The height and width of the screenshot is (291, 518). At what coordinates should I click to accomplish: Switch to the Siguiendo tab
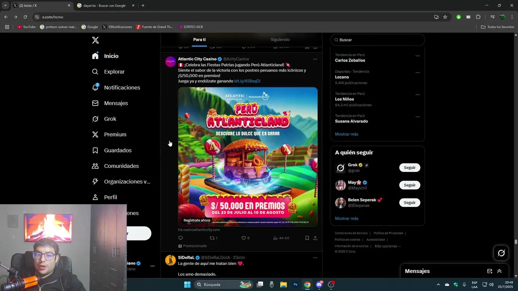(x=280, y=40)
